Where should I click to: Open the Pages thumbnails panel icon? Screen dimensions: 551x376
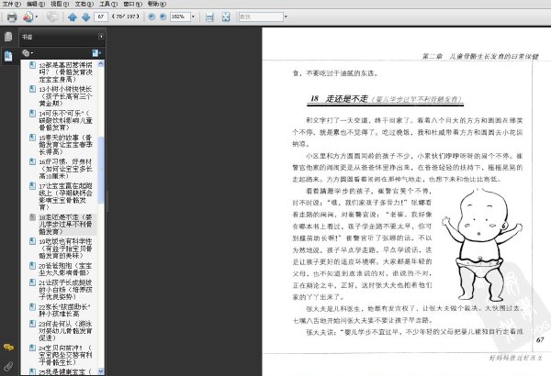(8, 36)
